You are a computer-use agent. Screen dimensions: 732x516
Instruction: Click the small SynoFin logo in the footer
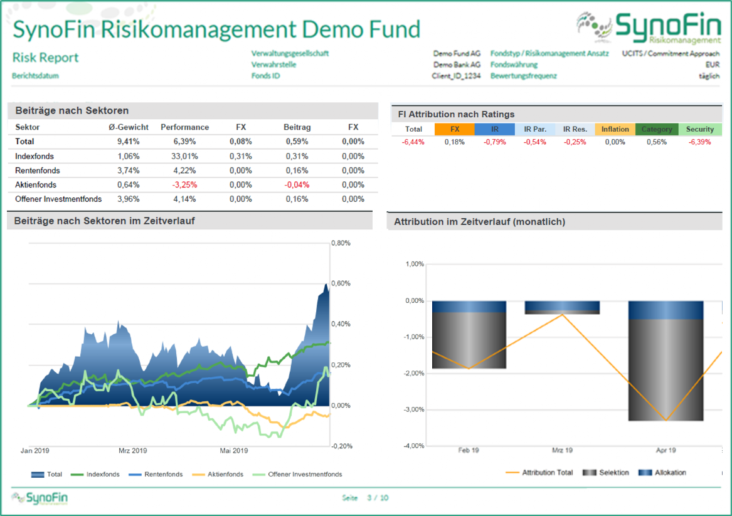click(x=40, y=498)
